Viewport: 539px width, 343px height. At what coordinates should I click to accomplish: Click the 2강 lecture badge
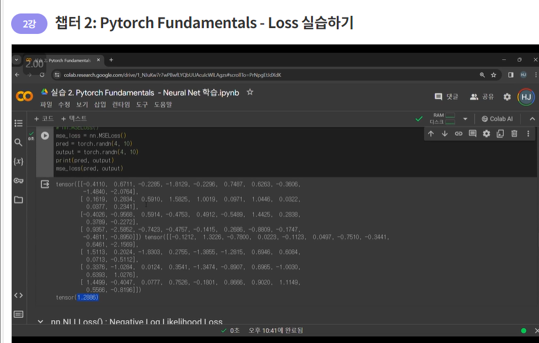point(29,23)
